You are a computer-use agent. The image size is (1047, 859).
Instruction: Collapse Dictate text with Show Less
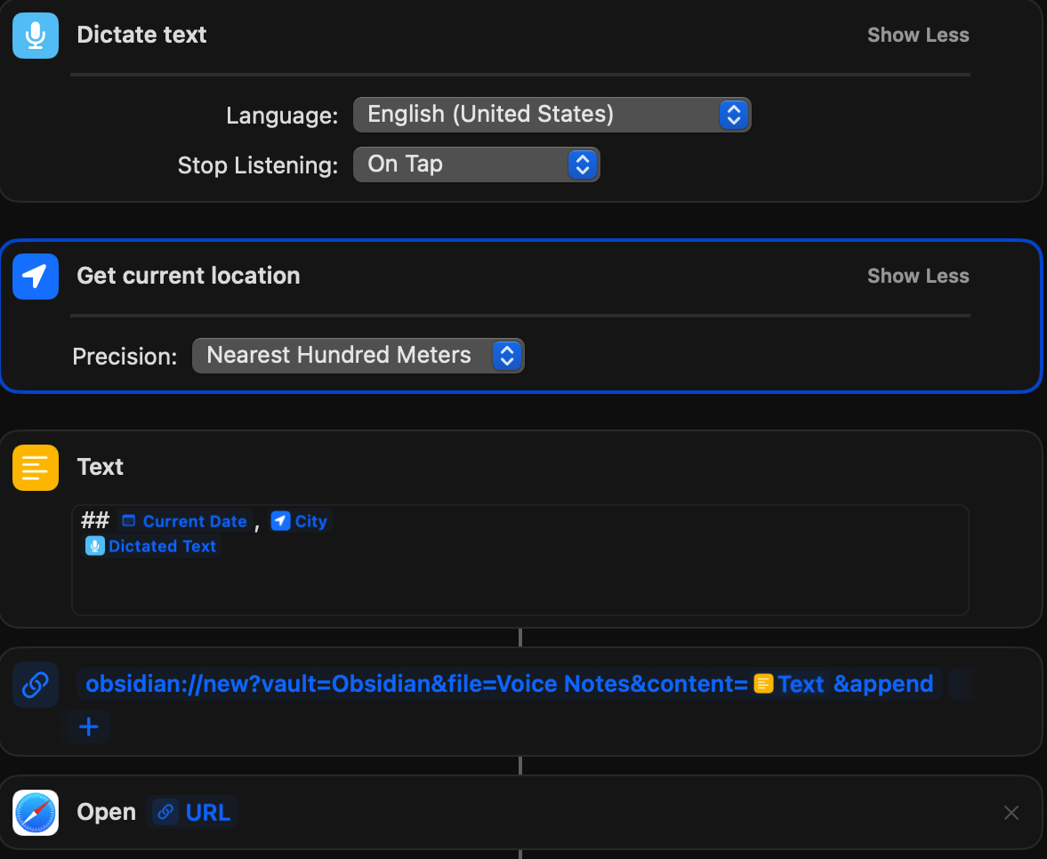coord(917,36)
